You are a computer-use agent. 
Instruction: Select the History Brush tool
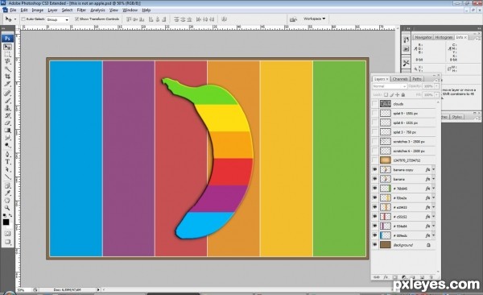tap(7, 115)
